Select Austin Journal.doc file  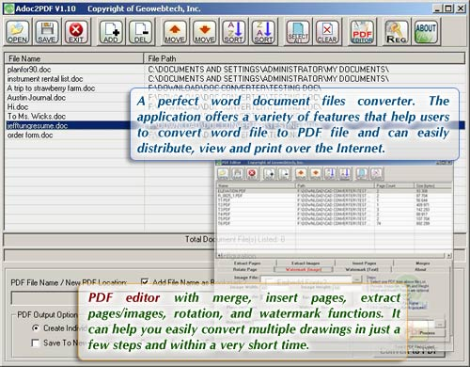click(37, 98)
